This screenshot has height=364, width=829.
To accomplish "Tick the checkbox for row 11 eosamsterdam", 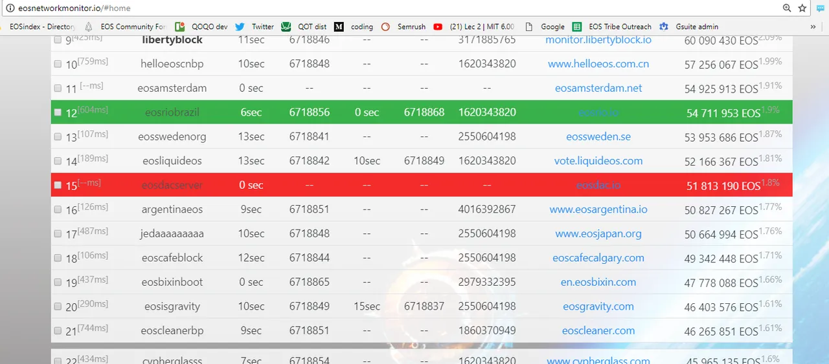I will 58,88.
